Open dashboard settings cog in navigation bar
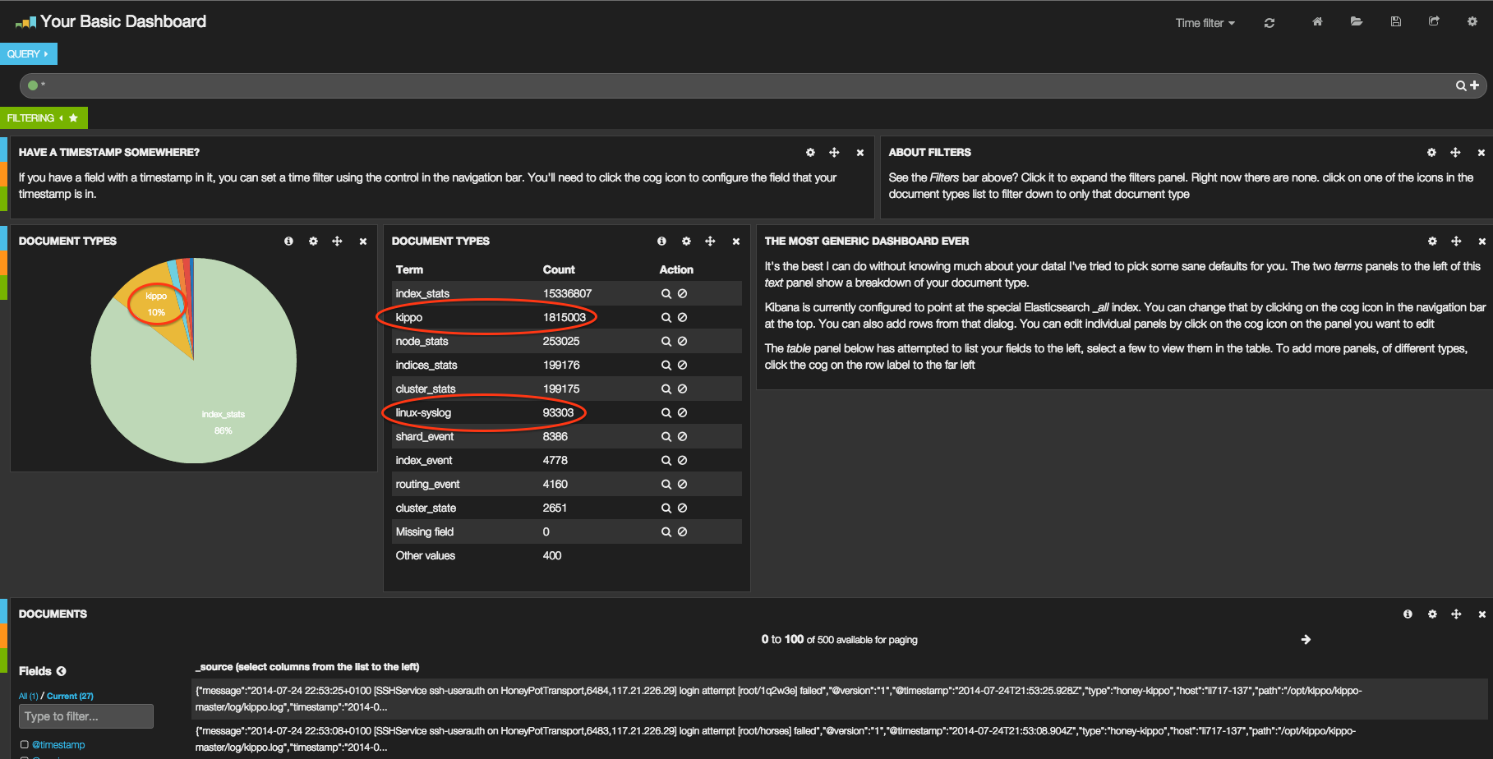Screen dimensions: 1493x759 coord(1472,22)
